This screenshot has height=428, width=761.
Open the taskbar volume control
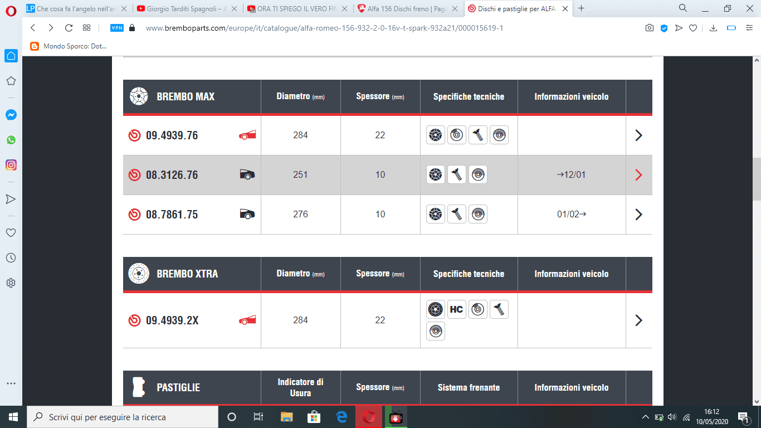click(672, 417)
